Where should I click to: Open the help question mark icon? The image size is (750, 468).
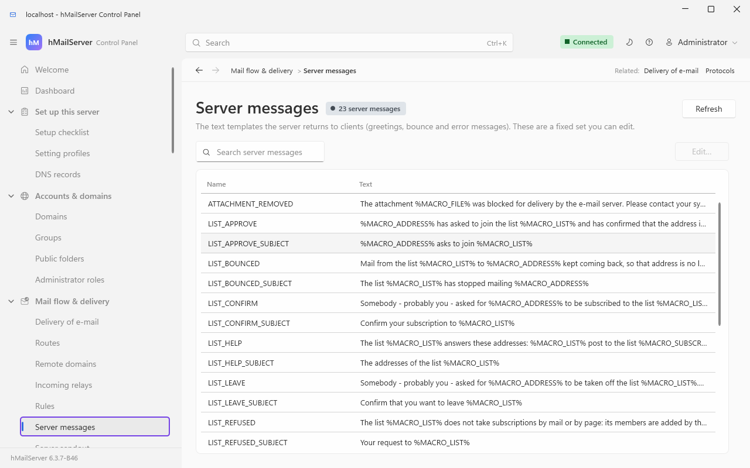pyautogui.click(x=649, y=42)
